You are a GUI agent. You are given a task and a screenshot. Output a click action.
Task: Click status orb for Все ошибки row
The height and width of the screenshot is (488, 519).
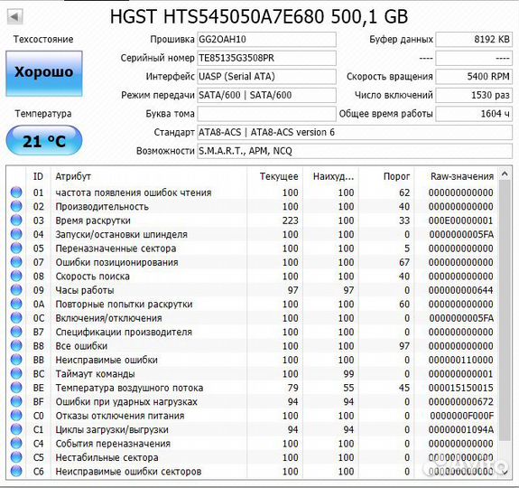[x=16, y=345]
